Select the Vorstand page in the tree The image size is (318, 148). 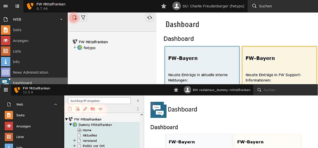[x=90, y=141]
